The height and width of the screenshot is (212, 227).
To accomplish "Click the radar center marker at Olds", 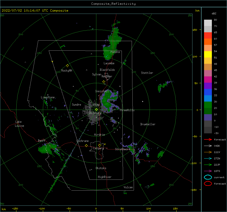I will tap(96, 110).
